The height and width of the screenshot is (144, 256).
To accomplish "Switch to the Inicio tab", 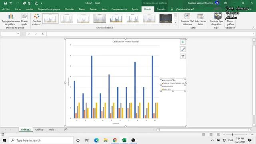I will [18, 9].
